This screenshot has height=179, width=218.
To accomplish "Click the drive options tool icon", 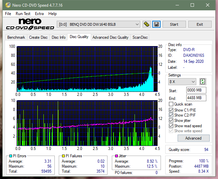I will (147, 24).
